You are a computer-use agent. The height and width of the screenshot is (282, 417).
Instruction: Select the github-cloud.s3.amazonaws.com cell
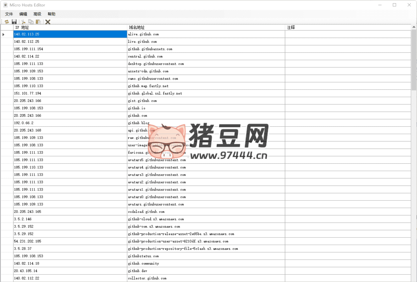pyautogui.click(x=206, y=219)
